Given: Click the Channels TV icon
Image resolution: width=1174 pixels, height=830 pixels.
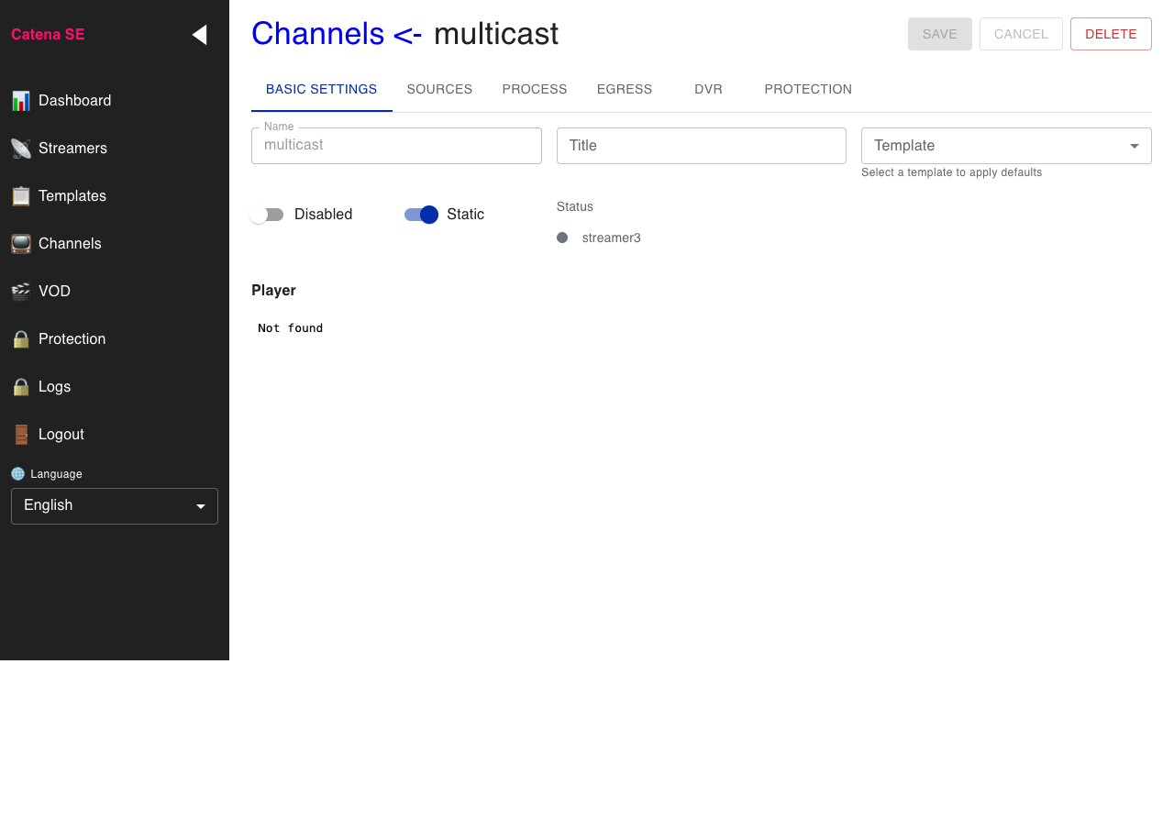Looking at the screenshot, I should tap(20, 243).
